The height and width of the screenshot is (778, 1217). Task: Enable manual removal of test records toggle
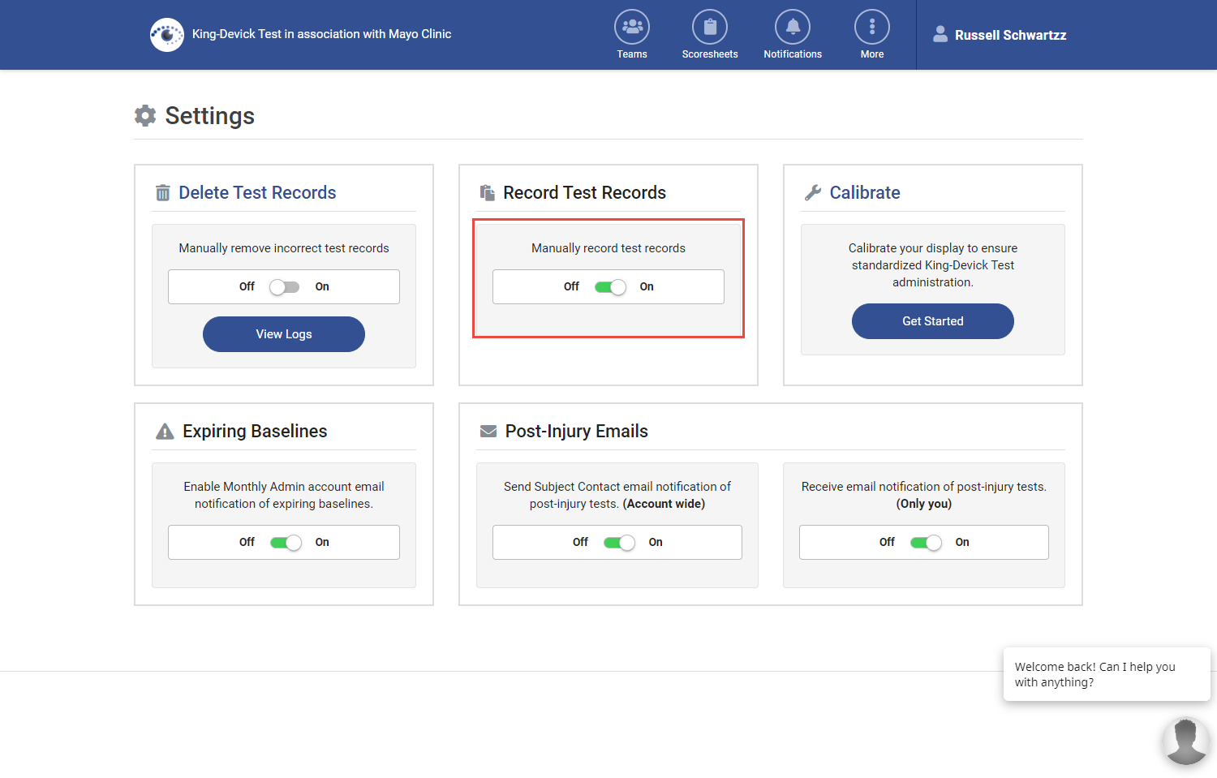click(285, 287)
